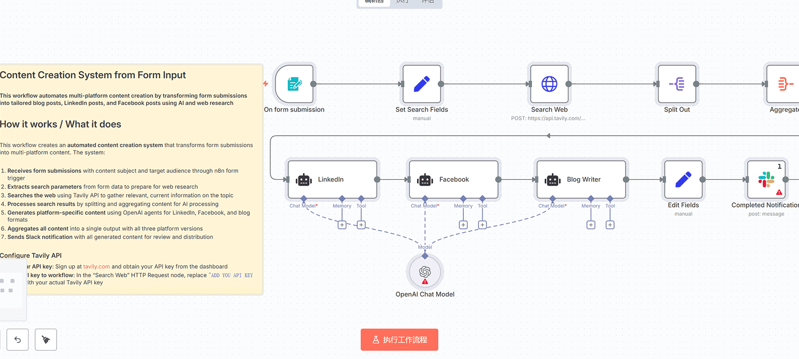The height and width of the screenshot is (359, 799).
Task: Select the Slack Completed Notification node
Action: coord(766,179)
